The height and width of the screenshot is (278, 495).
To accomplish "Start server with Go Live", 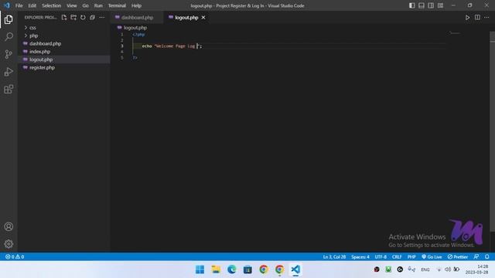I will click(432, 257).
